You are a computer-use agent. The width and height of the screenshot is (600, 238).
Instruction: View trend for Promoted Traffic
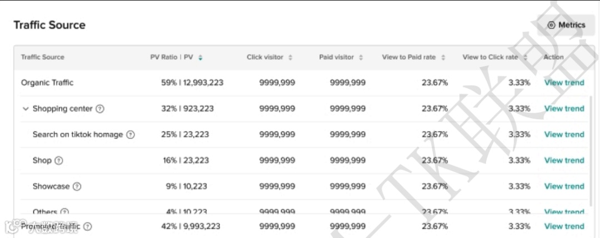click(564, 226)
